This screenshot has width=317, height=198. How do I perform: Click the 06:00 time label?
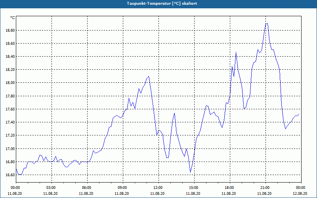coord(86,188)
